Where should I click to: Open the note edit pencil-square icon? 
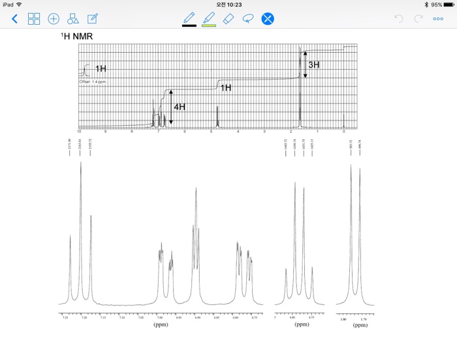[93, 19]
